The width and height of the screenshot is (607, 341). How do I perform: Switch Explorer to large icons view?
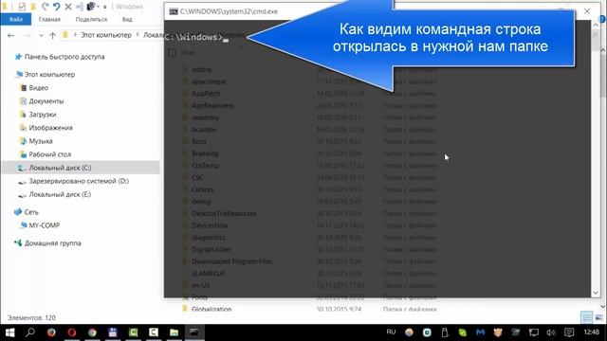(x=598, y=318)
